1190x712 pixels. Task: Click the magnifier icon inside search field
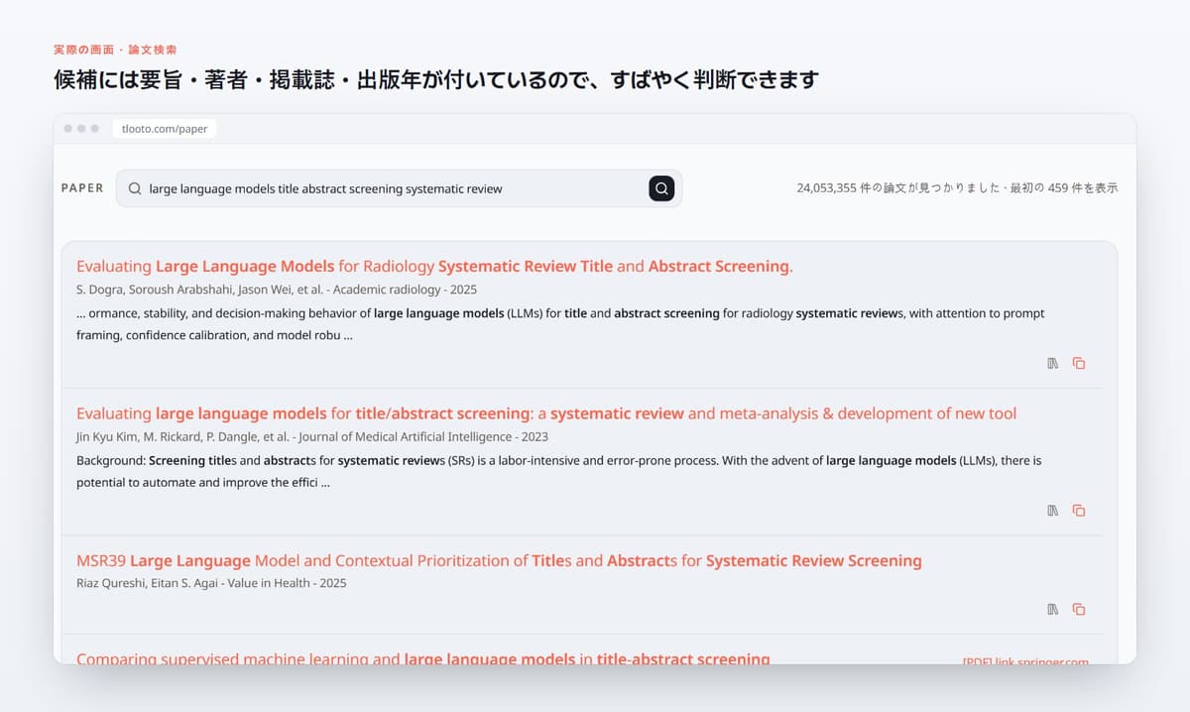(135, 188)
